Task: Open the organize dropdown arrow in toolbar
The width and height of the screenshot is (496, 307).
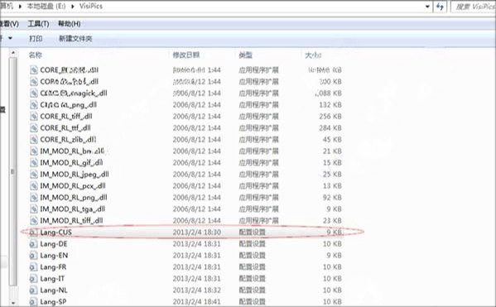Action: point(10,38)
